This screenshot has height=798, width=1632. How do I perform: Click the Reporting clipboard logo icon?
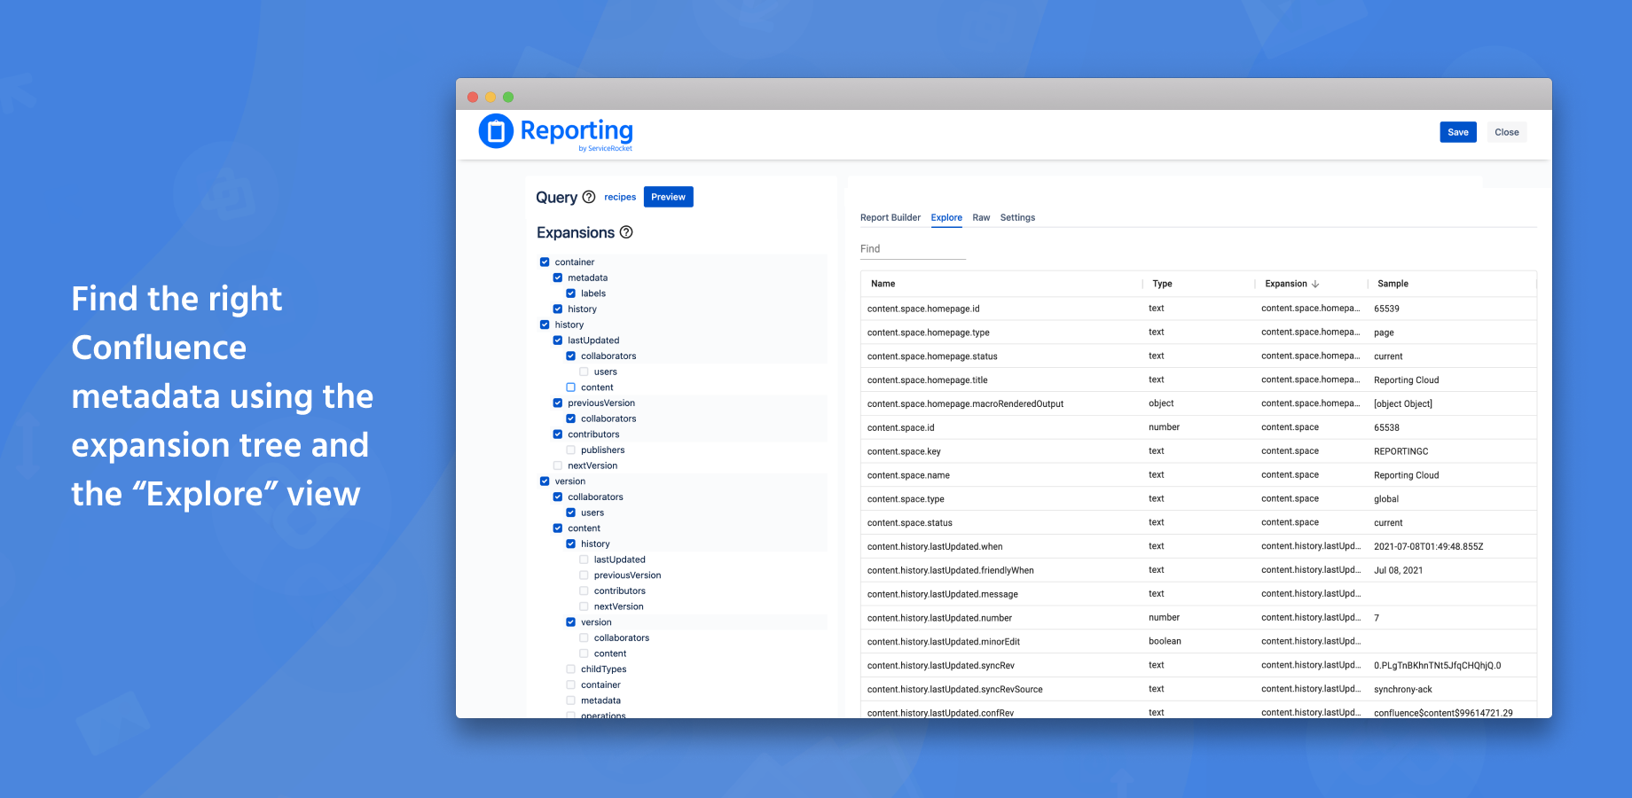click(496, 131)
